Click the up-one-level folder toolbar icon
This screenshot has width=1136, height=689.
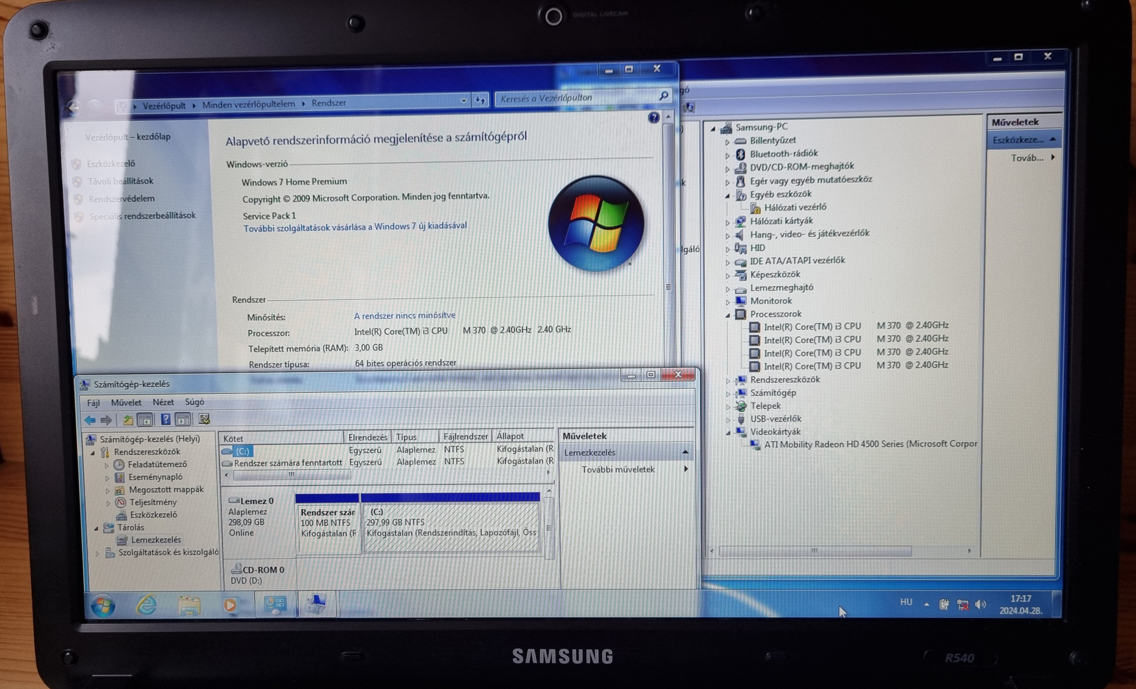(x=128, y=420)
